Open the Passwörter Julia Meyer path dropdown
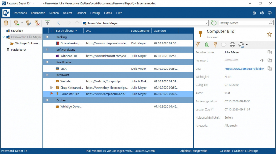The width and height of the screenshot is (276, 154). click(207, 23)
